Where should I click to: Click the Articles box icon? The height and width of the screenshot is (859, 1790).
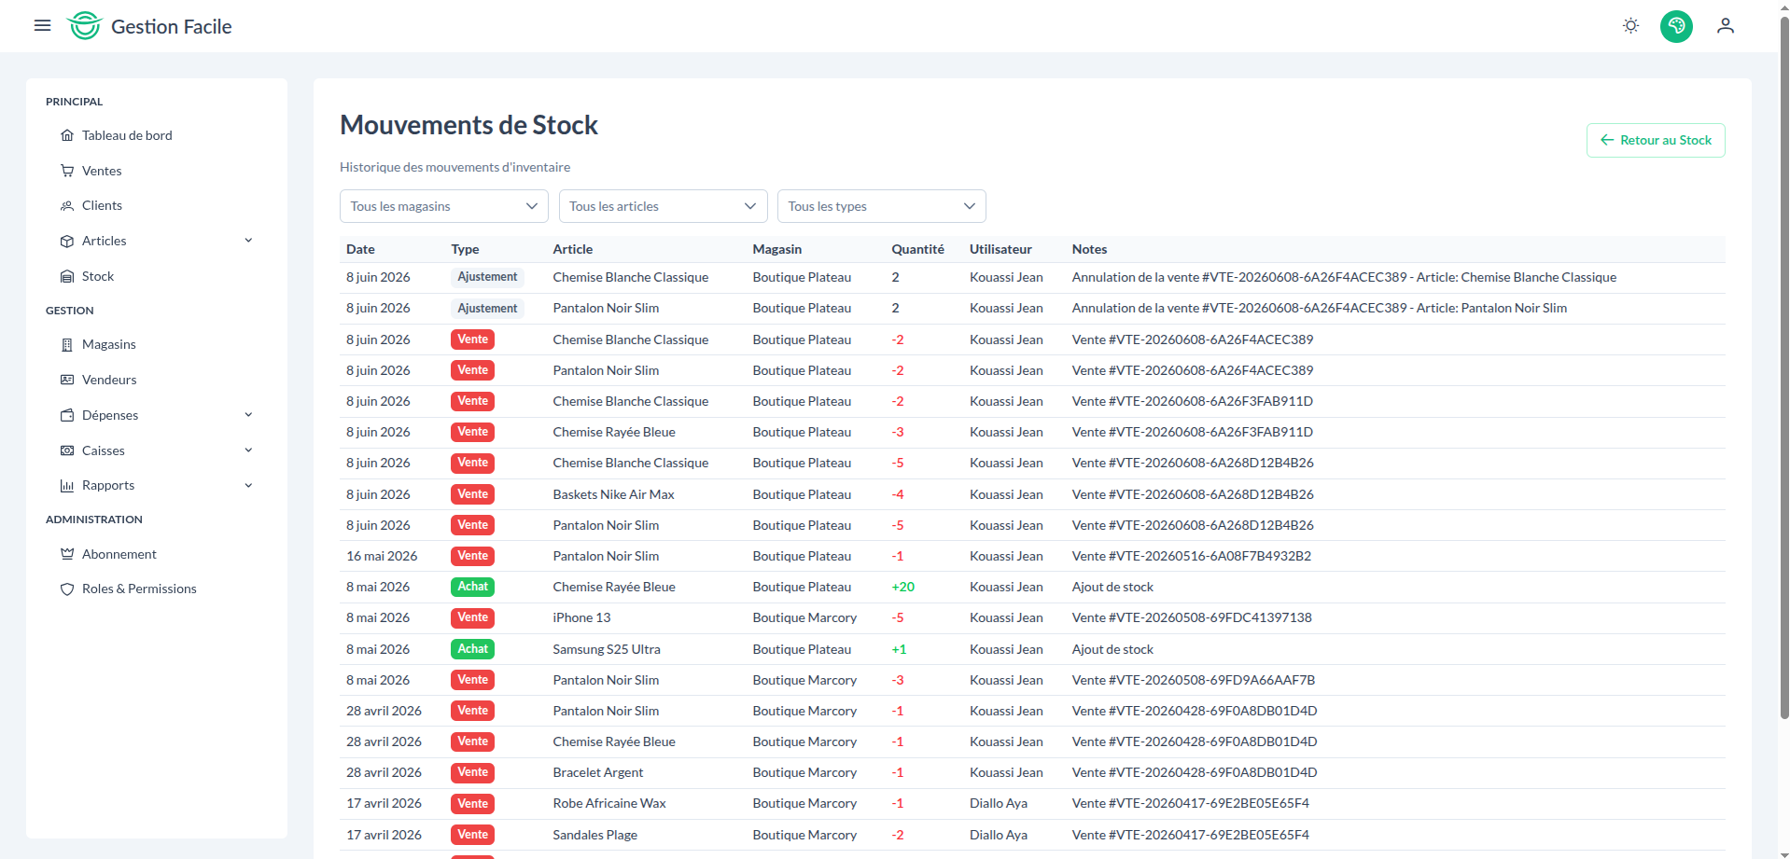click(x=67, y=241)
